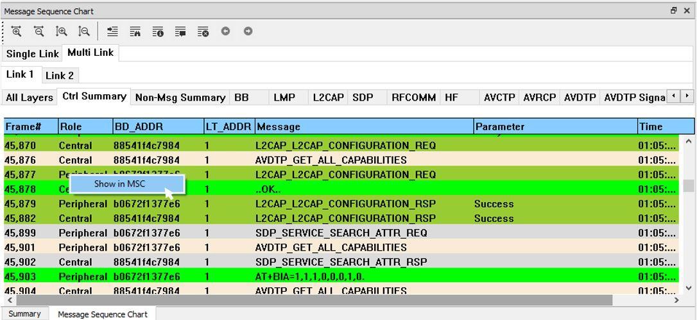This screenshot has height=320, width=697.
Task: Open the Non-Msg Summary tab
Action: pyautogui.click(x=180, y=97)
